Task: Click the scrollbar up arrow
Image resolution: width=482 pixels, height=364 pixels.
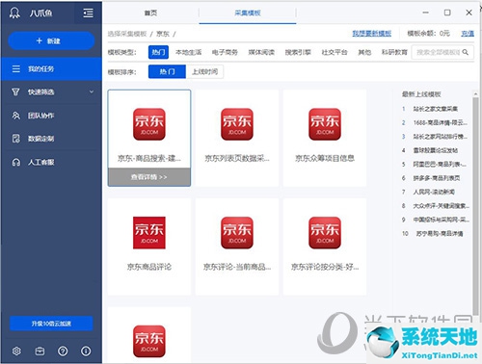Action: [475, 93]
